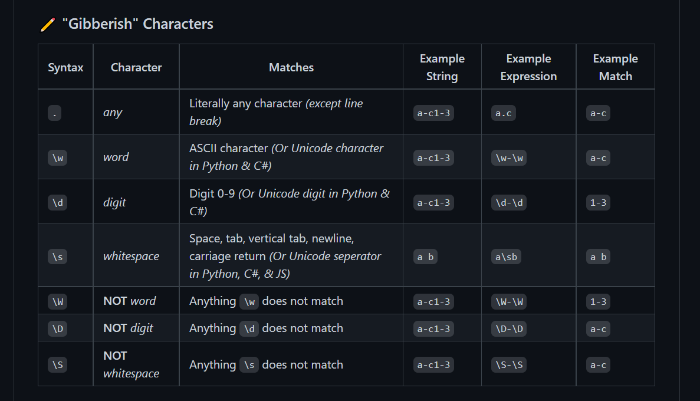The width and height of the screenshot is (700, 401).
Task: Click the \w syntax code badge
Action: point(58,157)
